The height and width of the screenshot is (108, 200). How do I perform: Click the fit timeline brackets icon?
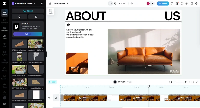pos(193,82)
